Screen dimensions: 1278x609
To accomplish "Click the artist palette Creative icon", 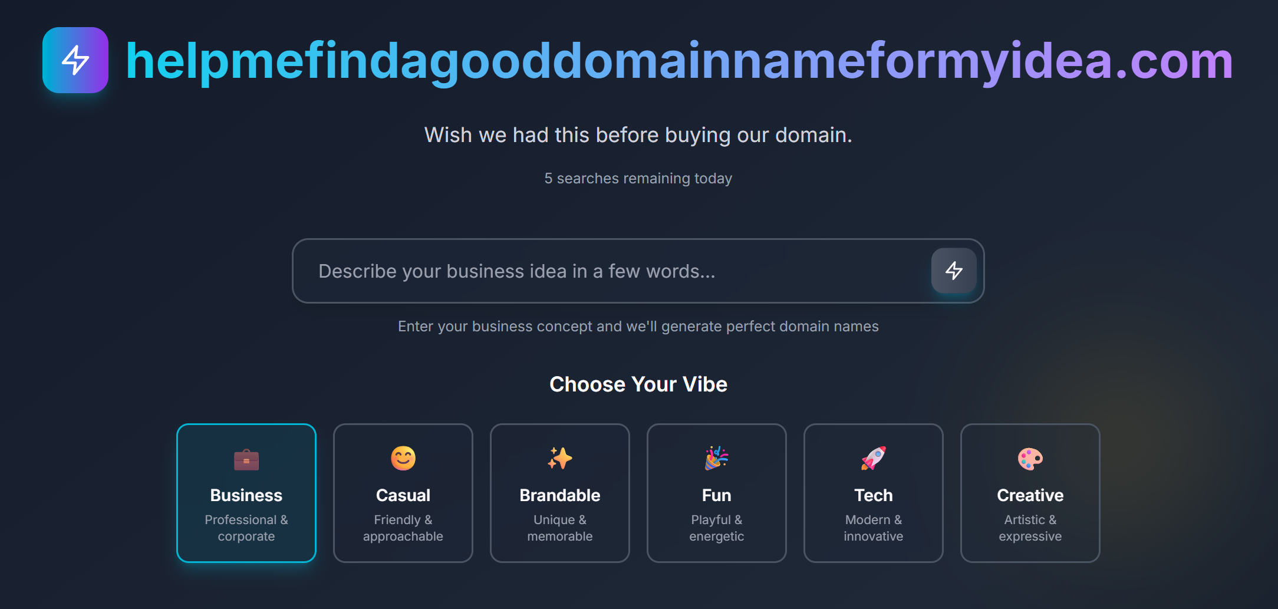I will click(1030, 458).
